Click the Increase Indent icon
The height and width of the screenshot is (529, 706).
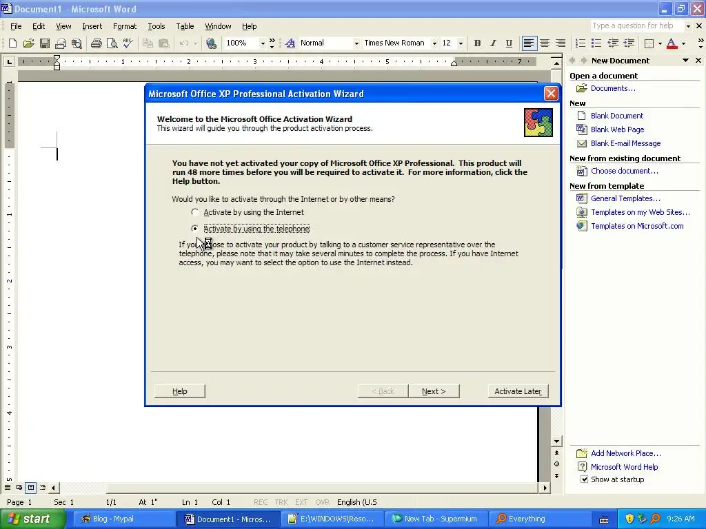629,43
